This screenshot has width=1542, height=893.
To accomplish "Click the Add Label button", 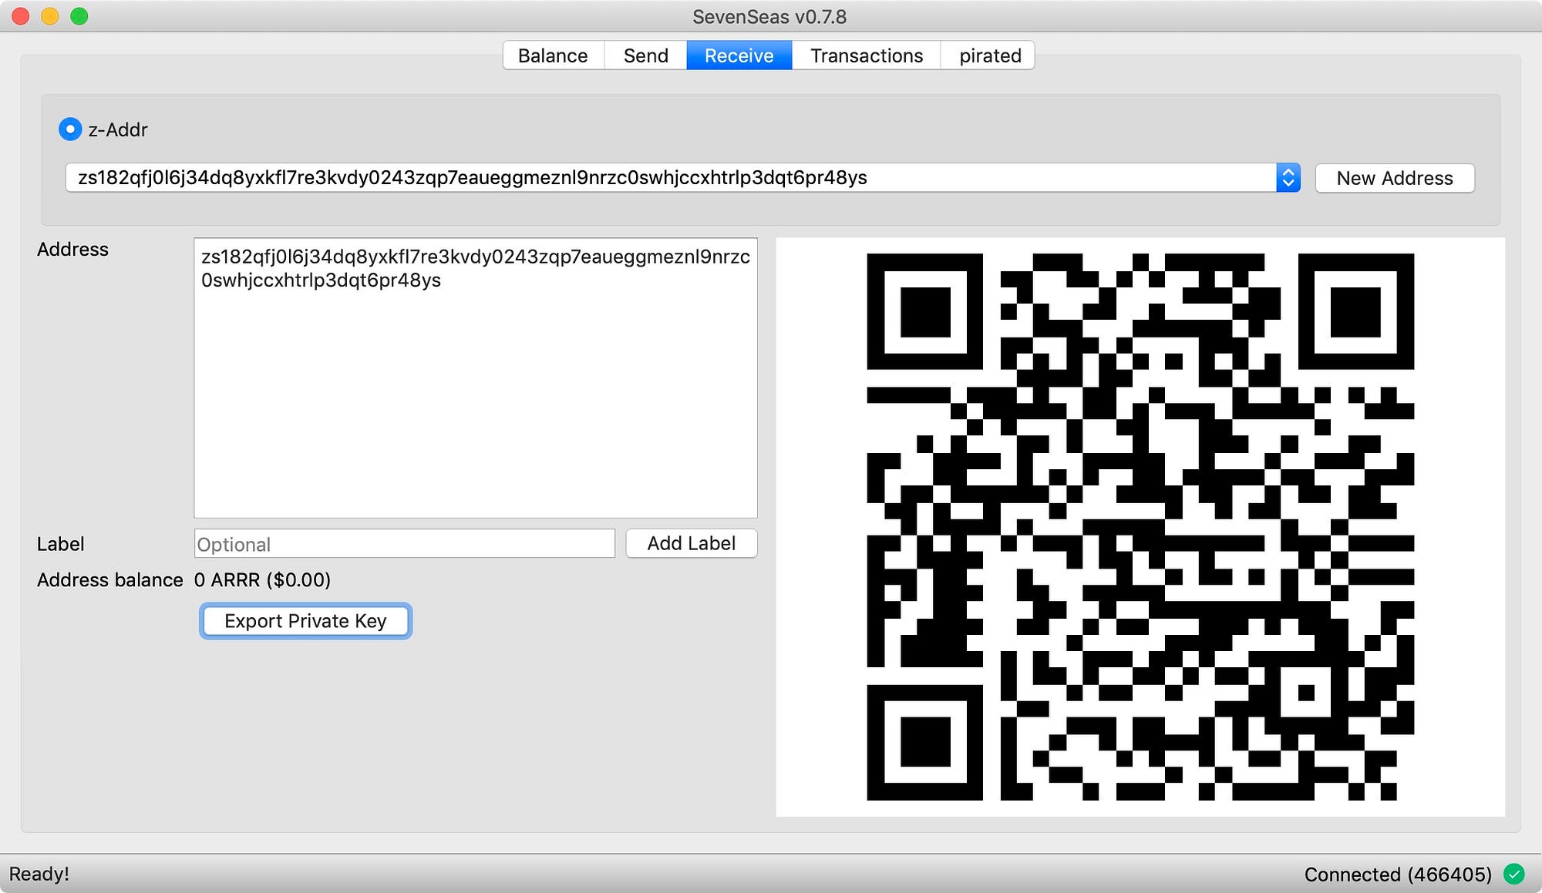I will [x=691, y=543].
